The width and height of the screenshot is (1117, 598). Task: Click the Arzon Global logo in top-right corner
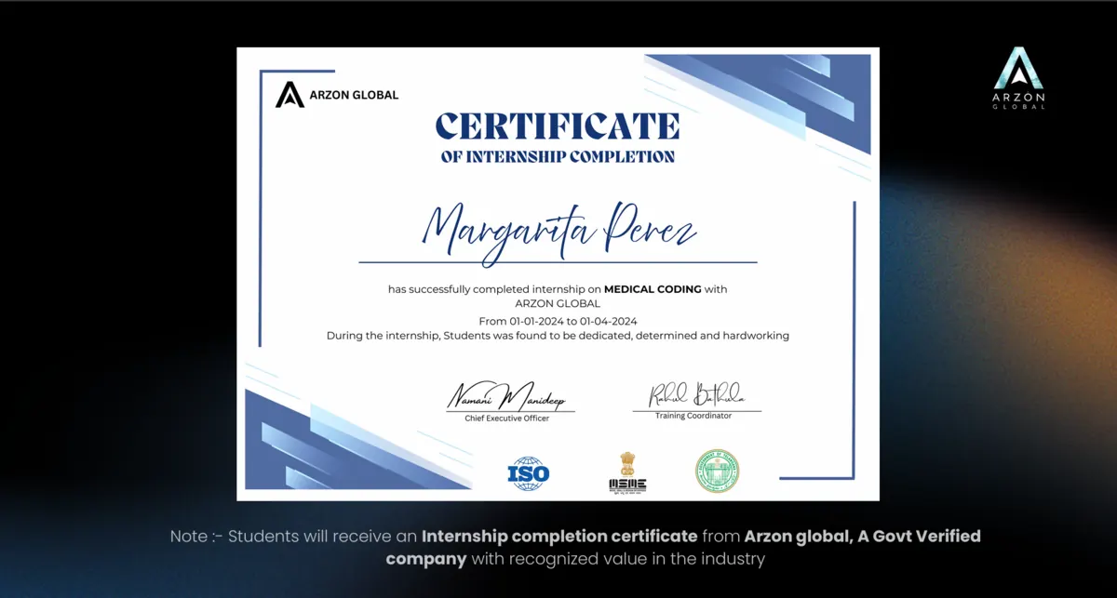[1019, 78]
